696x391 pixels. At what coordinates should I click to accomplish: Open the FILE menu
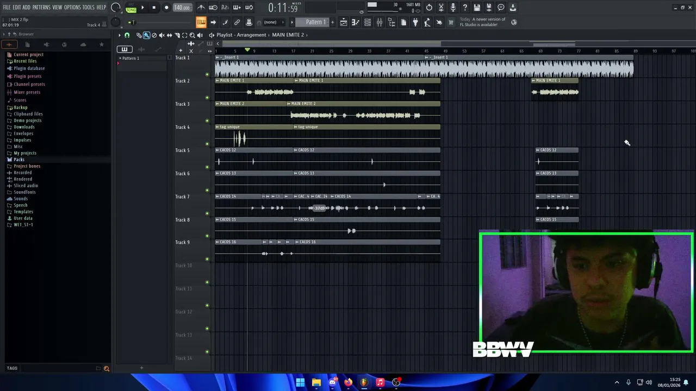point(7,7)
